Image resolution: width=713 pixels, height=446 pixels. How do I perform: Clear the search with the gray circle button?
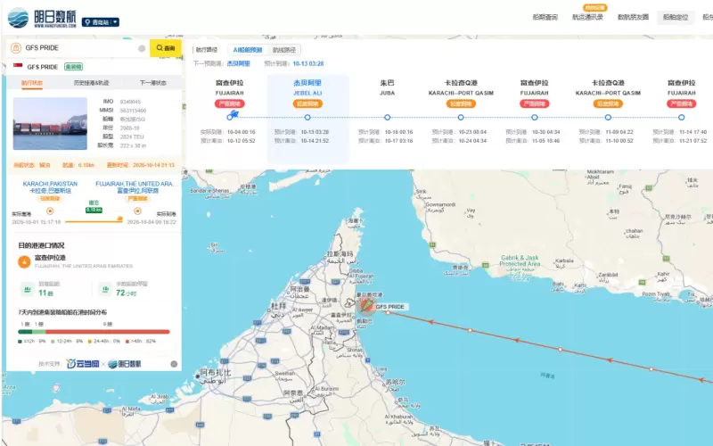pos(142,48)
